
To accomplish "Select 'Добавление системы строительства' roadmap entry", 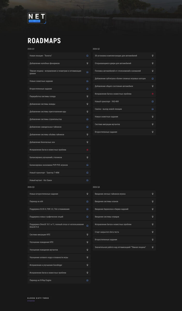I will coord(59,119).
